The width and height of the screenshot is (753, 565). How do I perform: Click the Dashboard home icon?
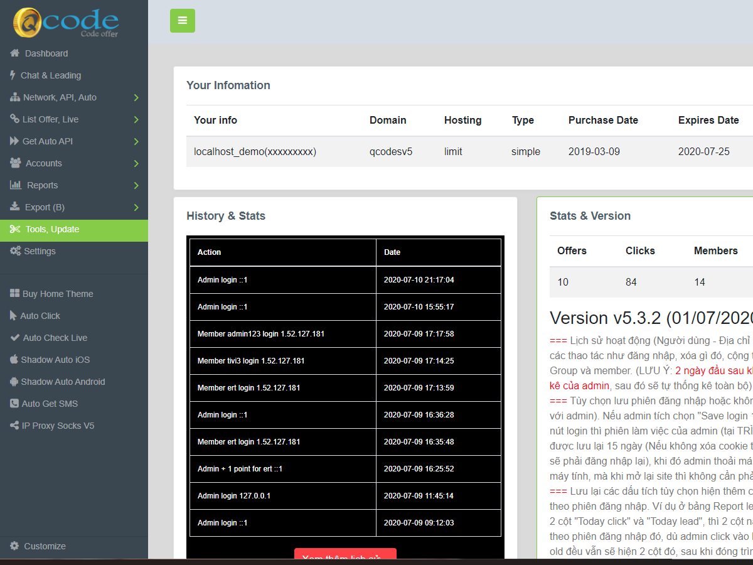(x=15, y=53)
